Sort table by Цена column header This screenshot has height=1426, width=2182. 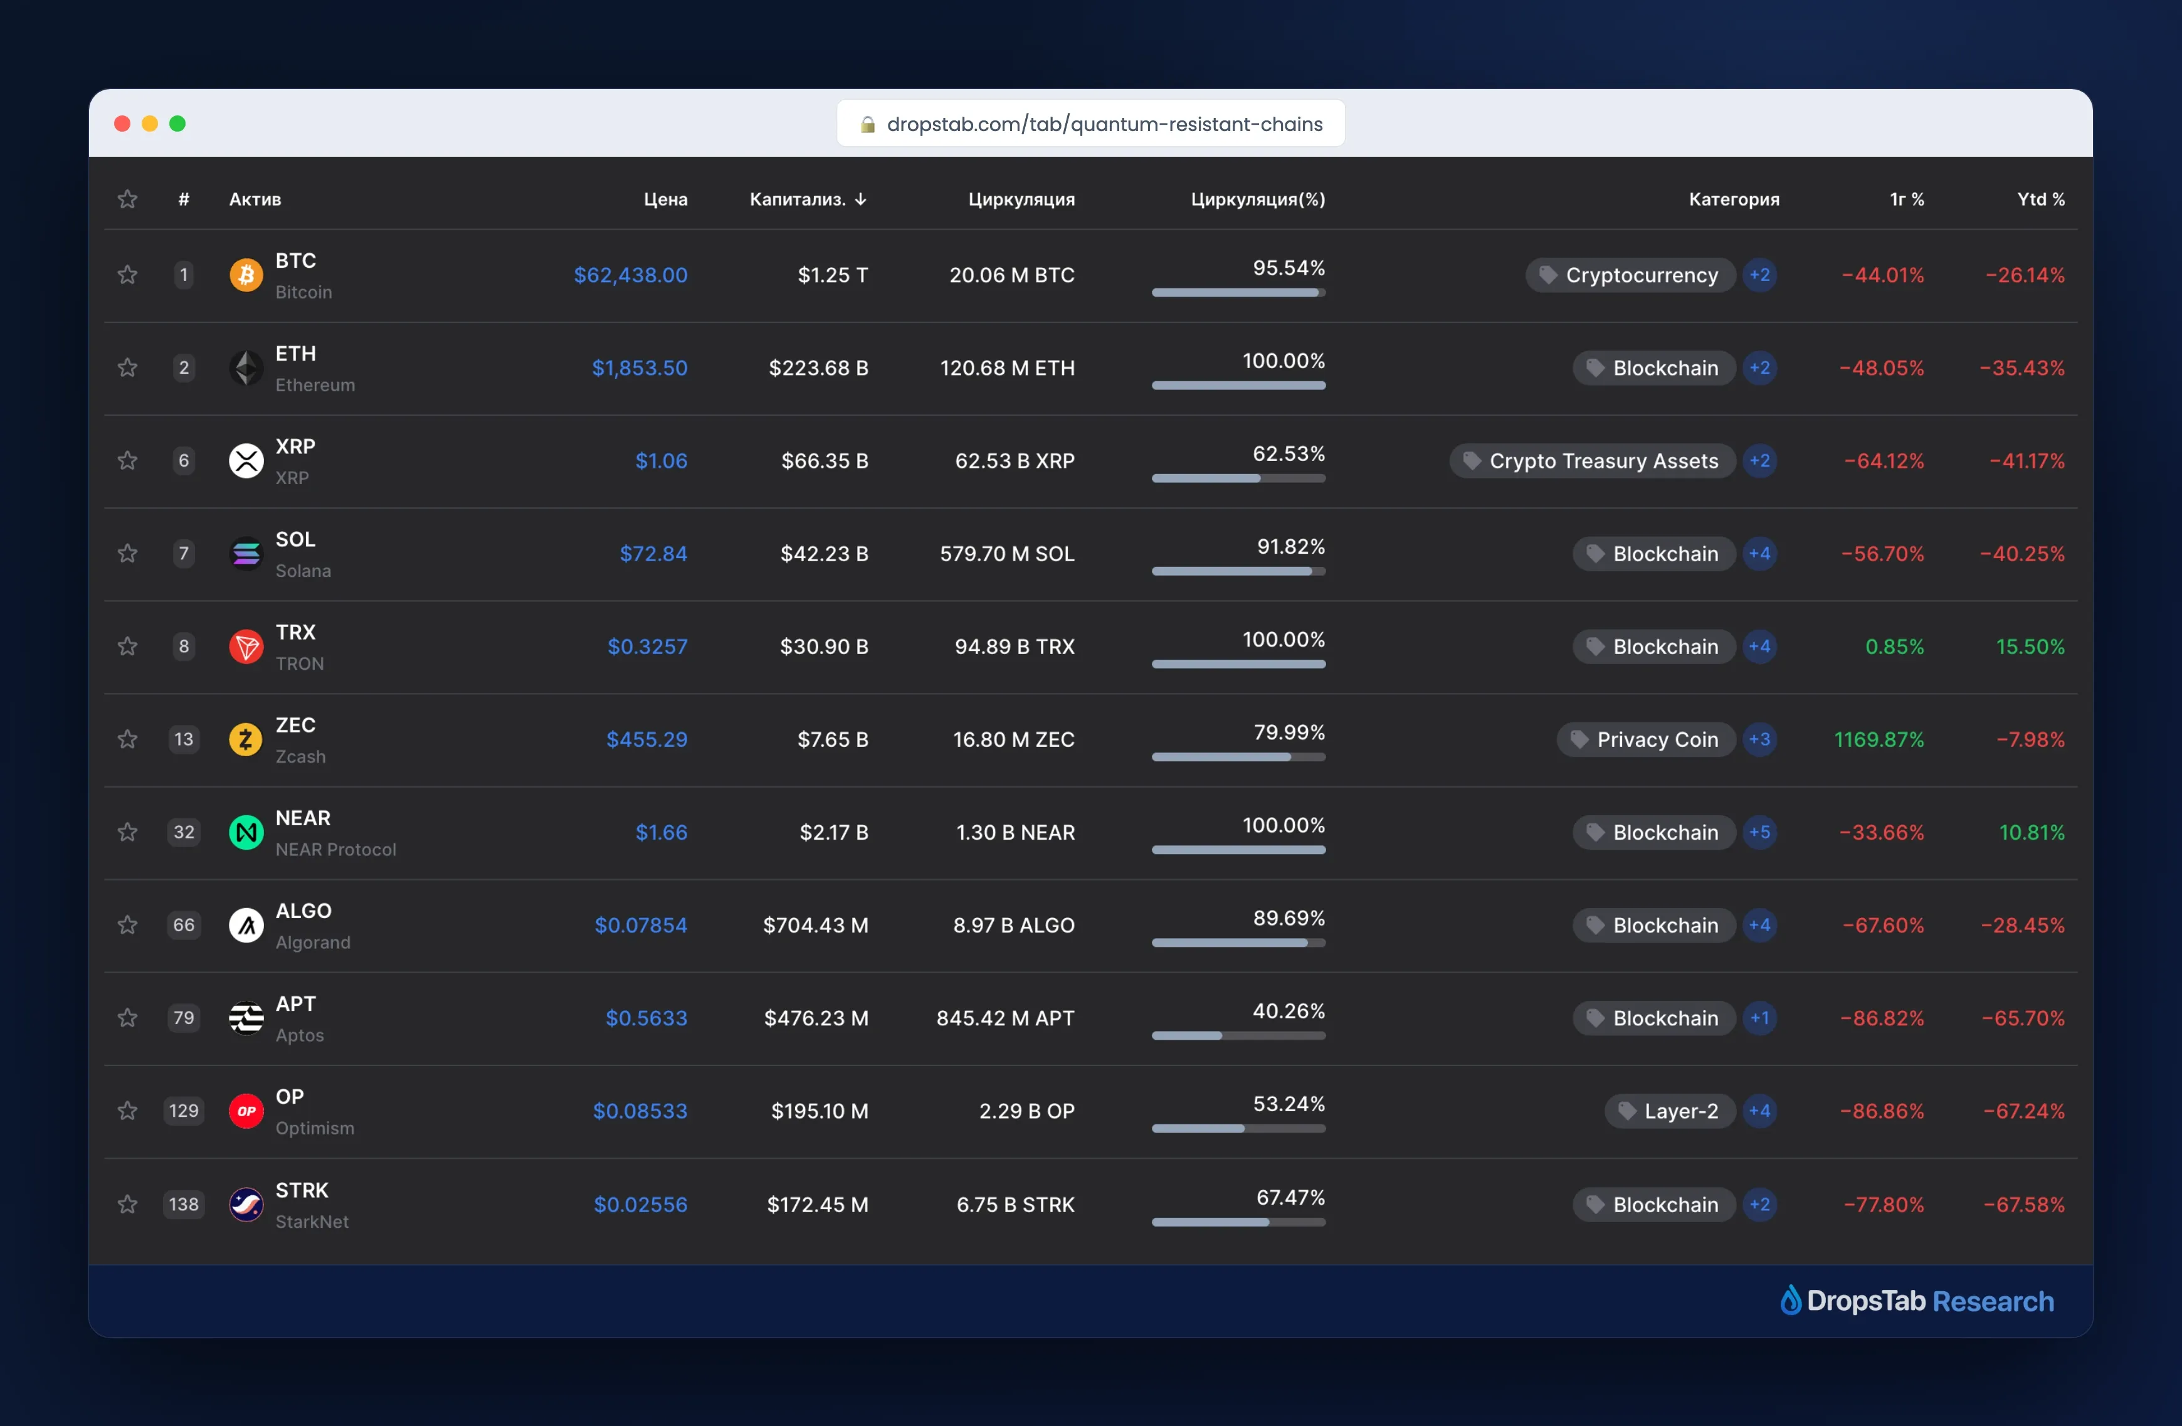666,199
